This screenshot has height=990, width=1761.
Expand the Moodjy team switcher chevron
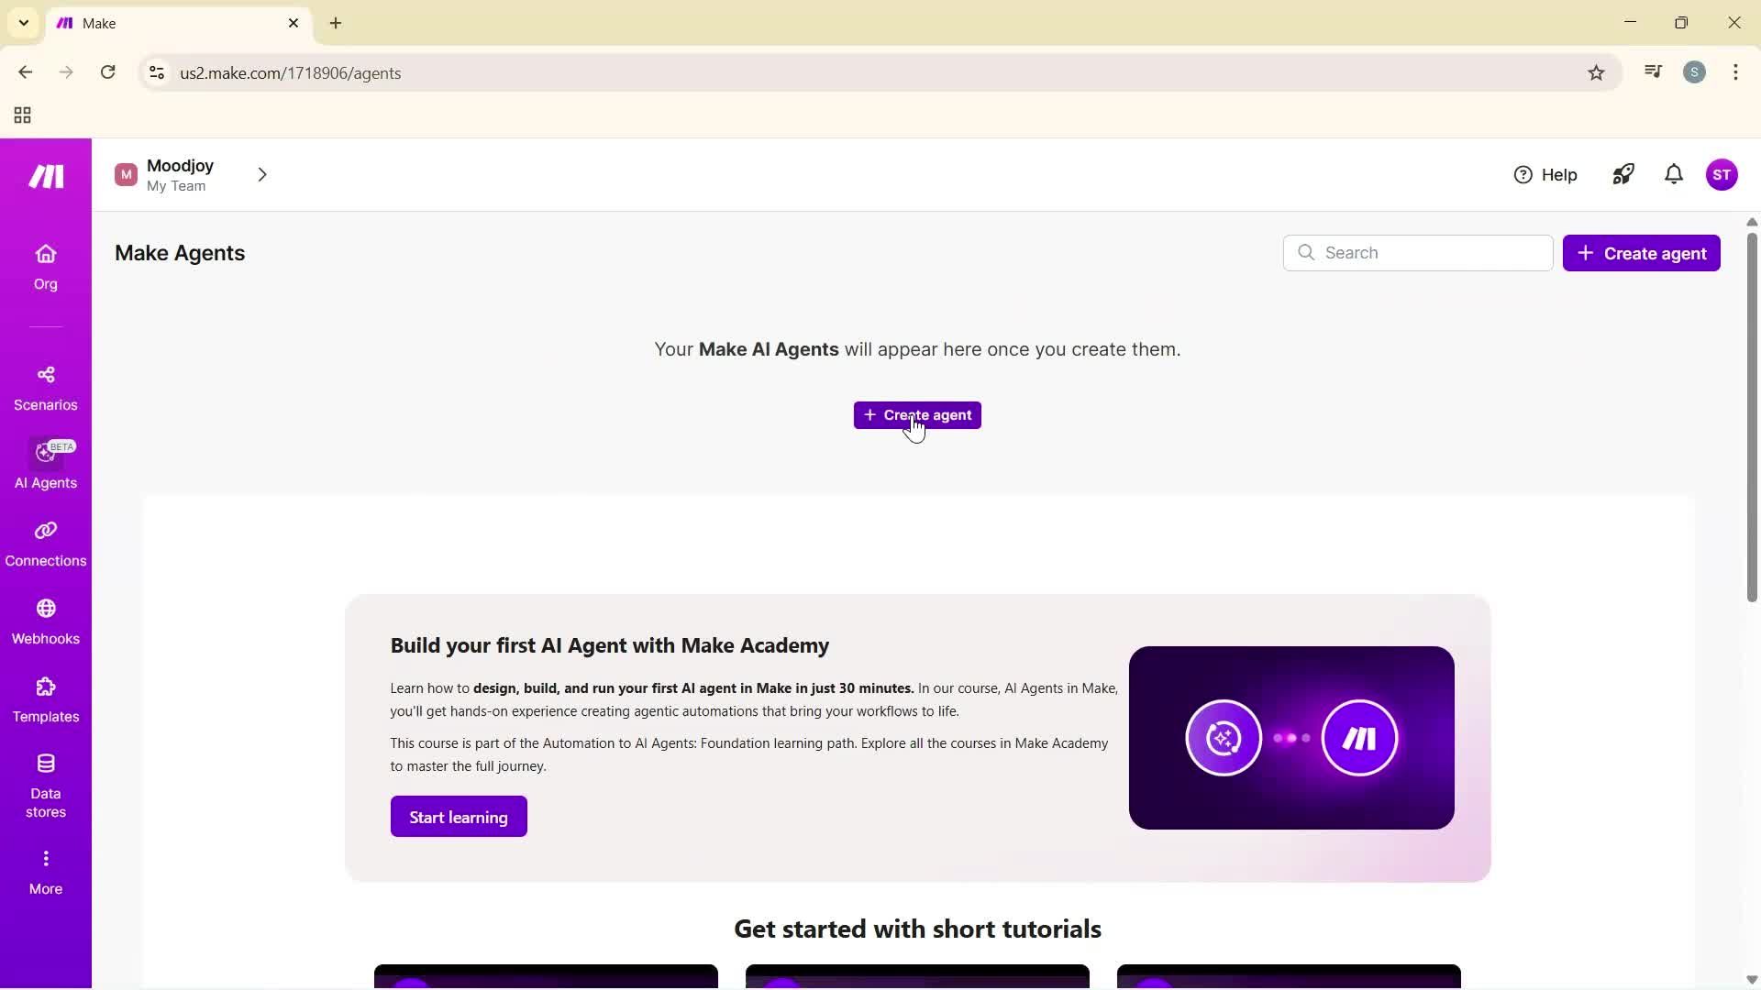pos(262,174)
